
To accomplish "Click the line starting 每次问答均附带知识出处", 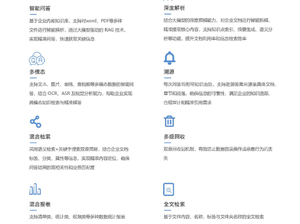I will 220,84.
